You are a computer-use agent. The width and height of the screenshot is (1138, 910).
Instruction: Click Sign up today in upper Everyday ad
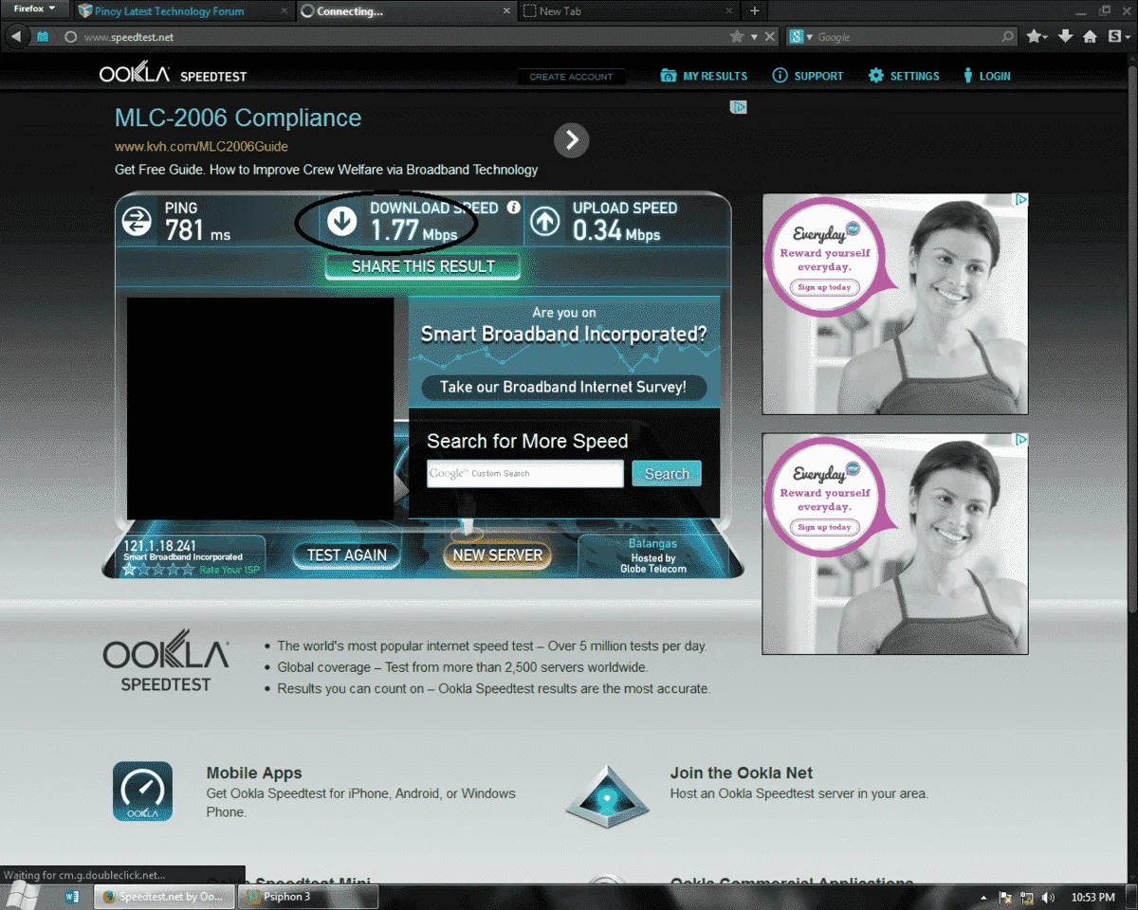[824, 287]
